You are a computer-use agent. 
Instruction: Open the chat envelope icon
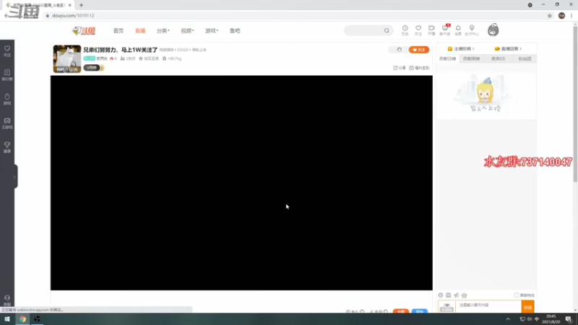click(448, 295)
